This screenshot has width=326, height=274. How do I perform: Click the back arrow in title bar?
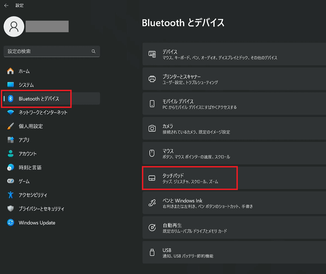(x=6, y=6)
